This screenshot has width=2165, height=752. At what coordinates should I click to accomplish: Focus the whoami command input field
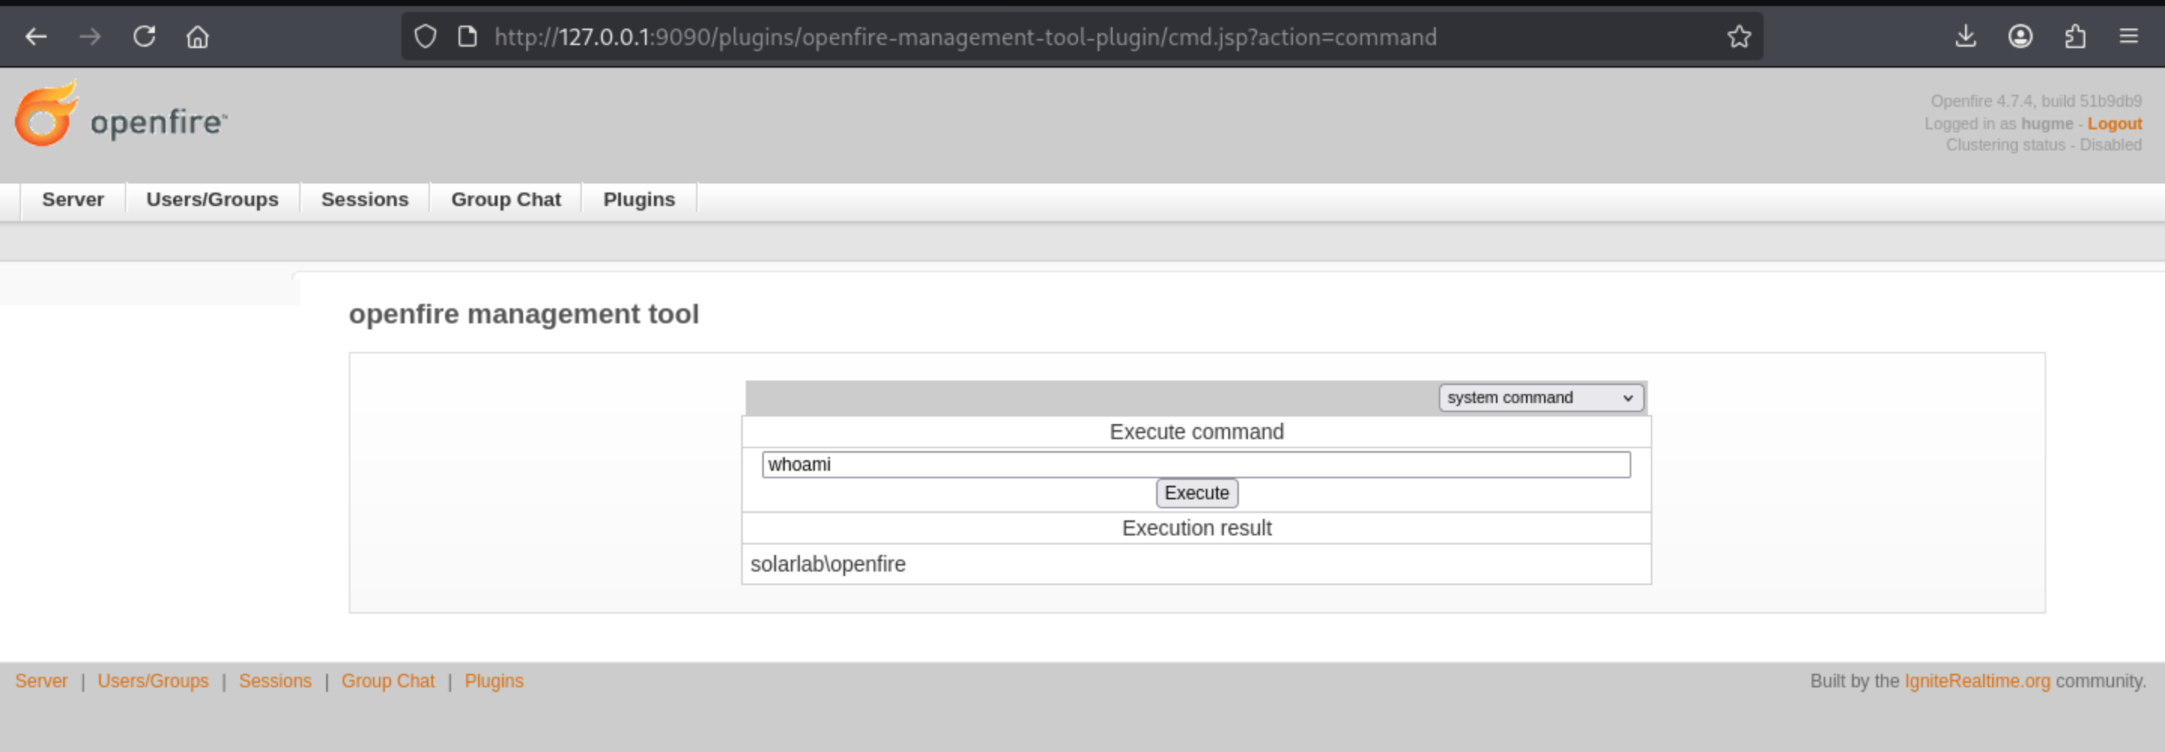click(1195, 465)
